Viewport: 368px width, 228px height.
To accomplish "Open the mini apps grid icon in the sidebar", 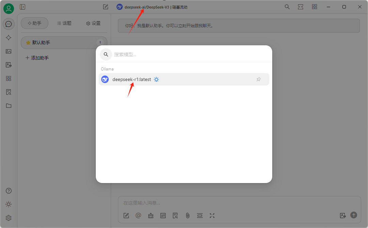I will click(x=9, y=79).
